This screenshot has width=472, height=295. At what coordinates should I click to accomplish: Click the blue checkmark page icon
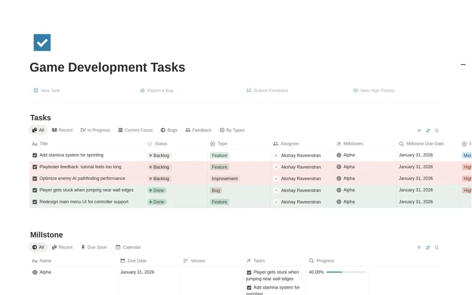42,42
